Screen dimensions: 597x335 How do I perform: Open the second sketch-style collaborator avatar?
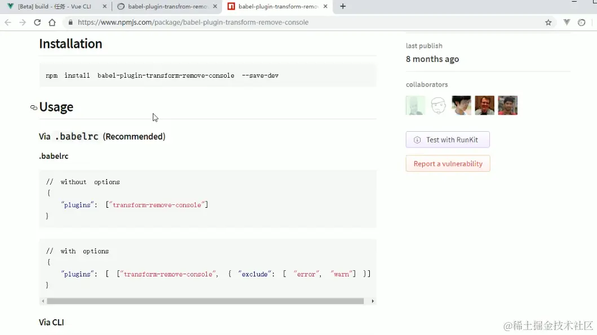438,105
